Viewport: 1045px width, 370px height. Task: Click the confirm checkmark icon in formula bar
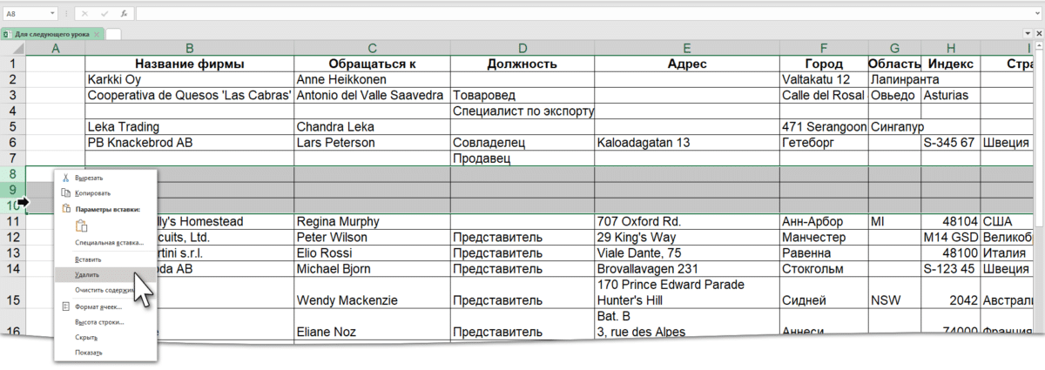point(104,14)
